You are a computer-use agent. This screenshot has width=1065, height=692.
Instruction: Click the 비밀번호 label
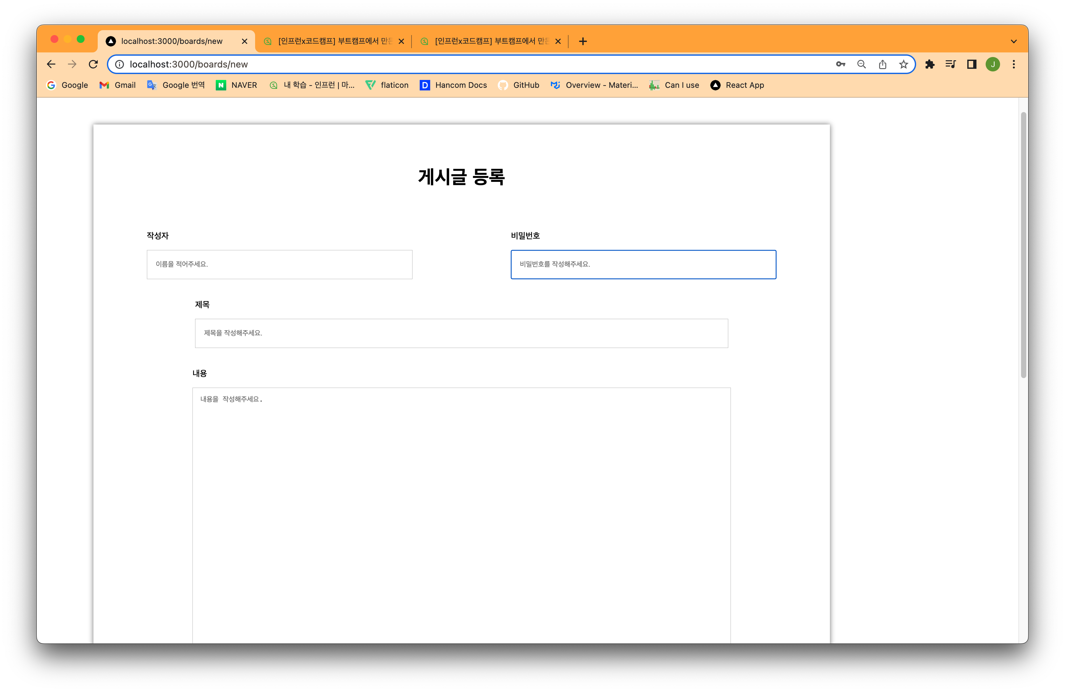pyautogui.click(x=525, y=236)
